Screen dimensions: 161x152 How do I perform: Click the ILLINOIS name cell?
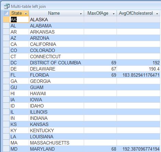click(x=56, y=112)
